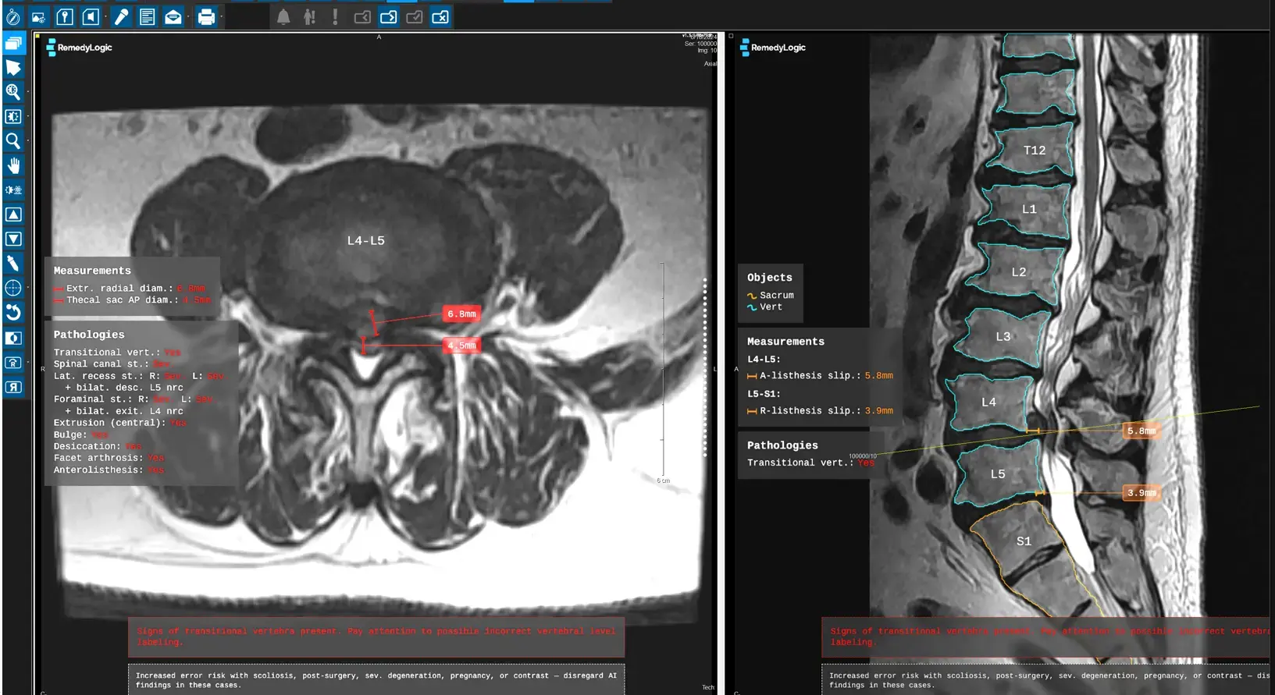Image resolution: width=1275 pixels, height=695 pixels.
Task: Open dropdown arrow beside the crosshair tool
Action: tap(28, 288)
